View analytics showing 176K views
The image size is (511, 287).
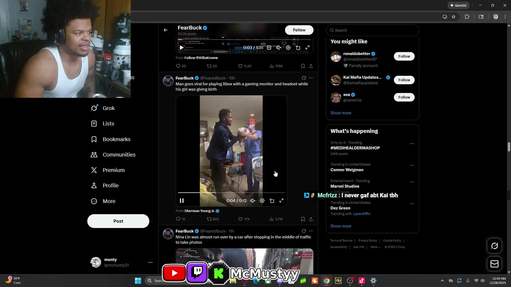276,66
